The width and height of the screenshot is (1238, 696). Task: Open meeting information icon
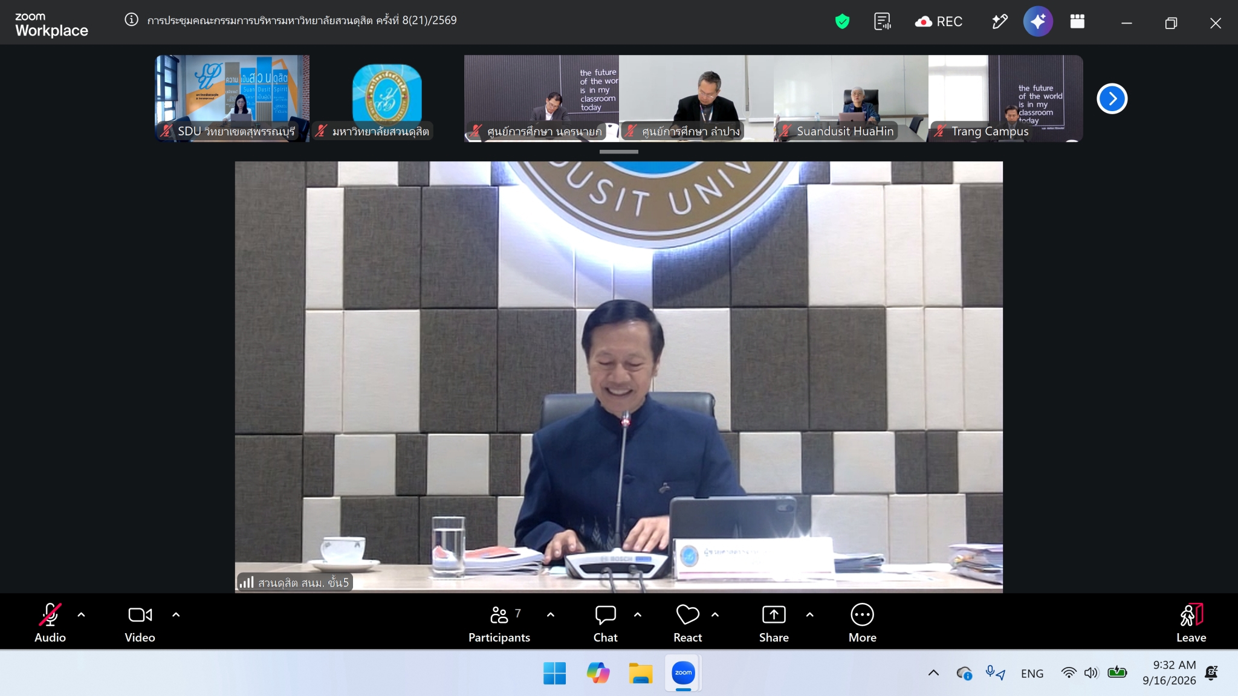click(x=131, y=20)
